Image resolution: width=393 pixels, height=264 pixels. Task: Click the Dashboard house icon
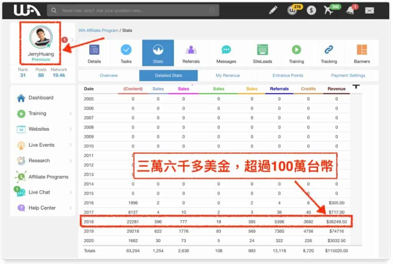21,98
